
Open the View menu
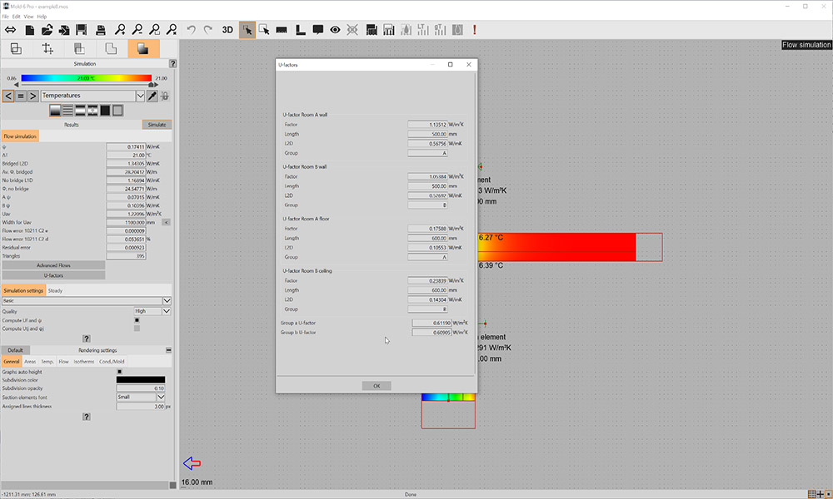(28, 17)
